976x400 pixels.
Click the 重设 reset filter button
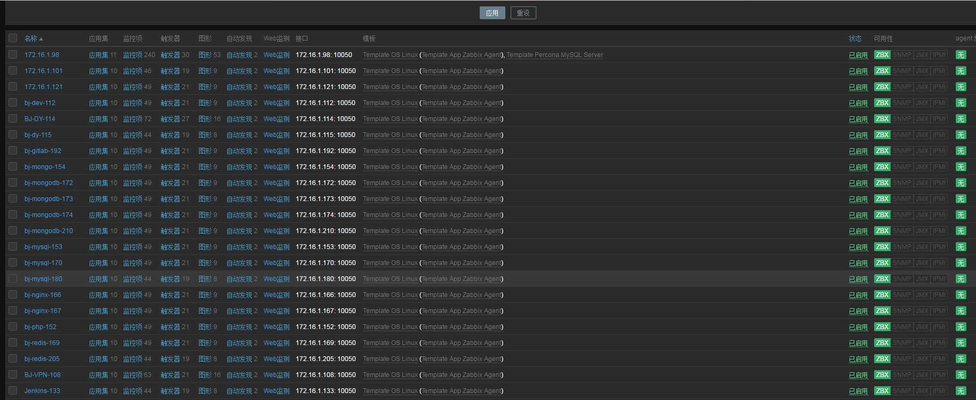(x=523, y=13)
